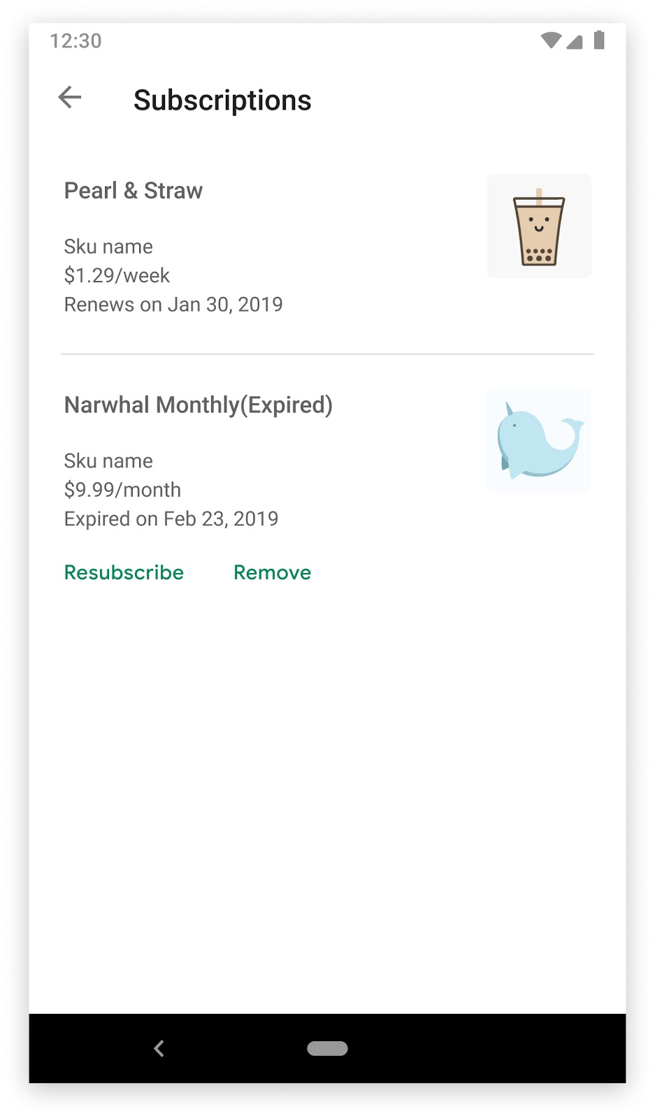Image resolution: width=655 pixels, height=1118 pixels.
Task: Click the Subscriptions title text
Action: click(222, 101)
